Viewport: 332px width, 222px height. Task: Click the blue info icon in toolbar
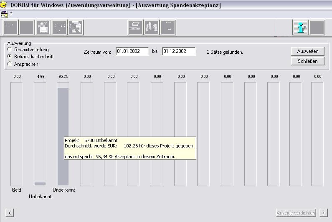[x=300, y=27]
